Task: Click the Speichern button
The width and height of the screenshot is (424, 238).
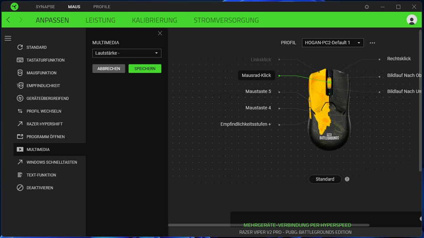Action: click(x=145, y=69)
